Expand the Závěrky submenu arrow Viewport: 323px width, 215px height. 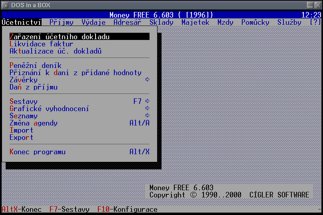pos(147,80)
